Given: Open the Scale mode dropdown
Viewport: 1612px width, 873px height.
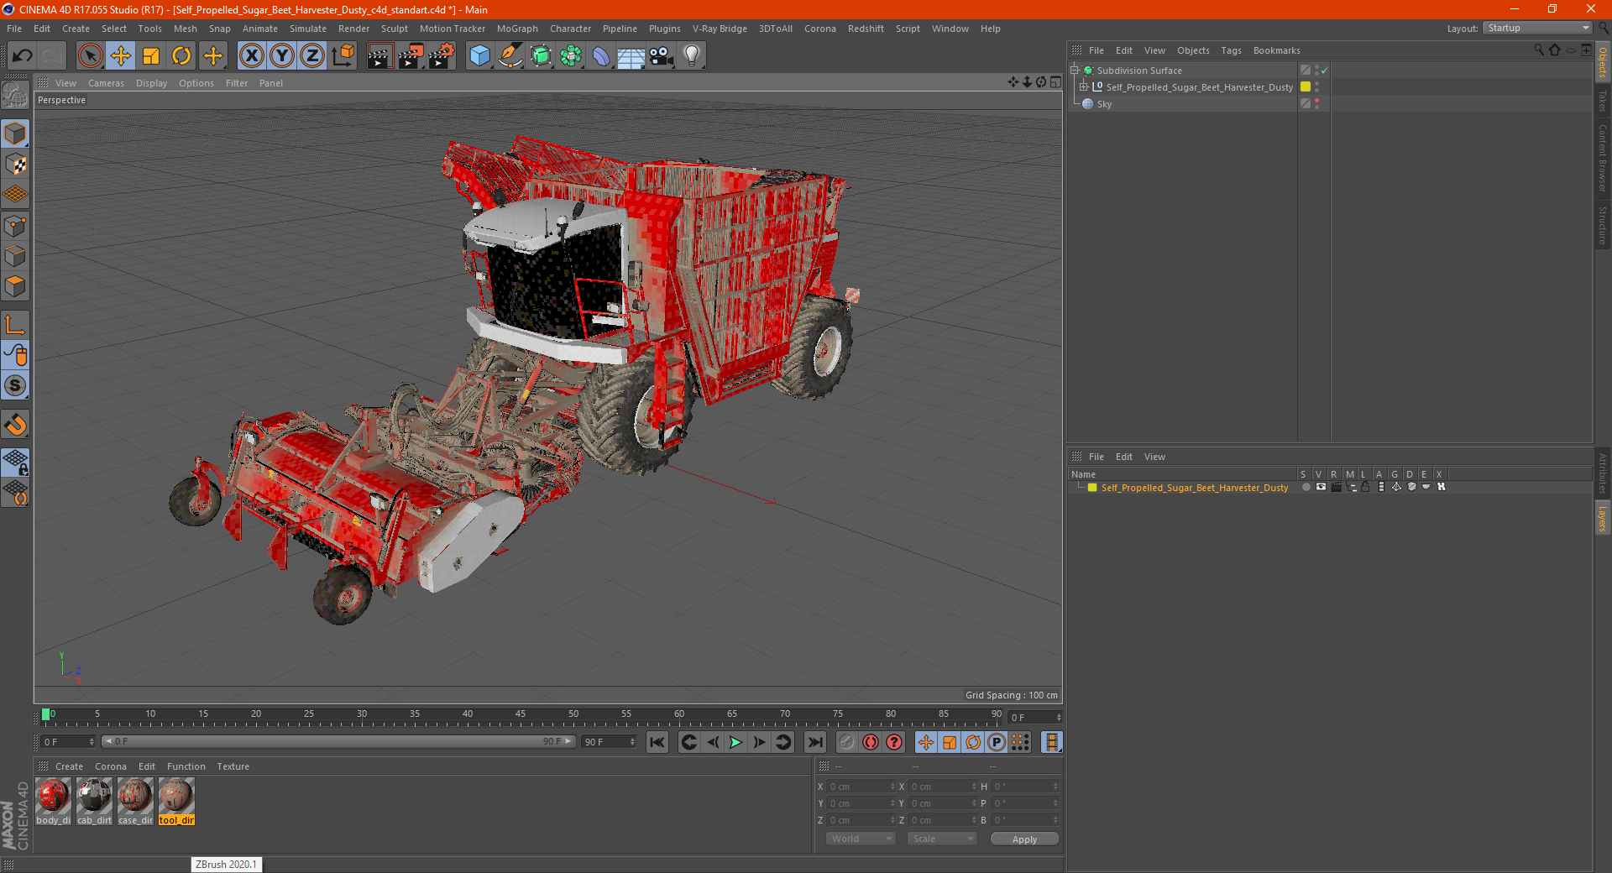Looking at the screenshot, I should (x=942, y=839).
